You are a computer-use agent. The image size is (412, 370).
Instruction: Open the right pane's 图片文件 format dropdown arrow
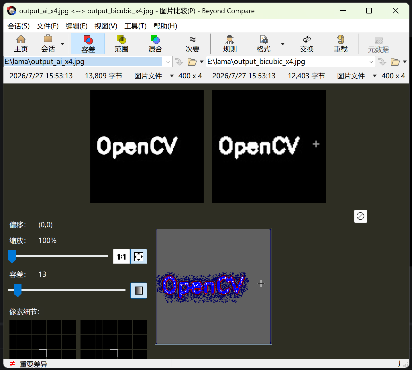pyautogui.click(x=375, y=76)
